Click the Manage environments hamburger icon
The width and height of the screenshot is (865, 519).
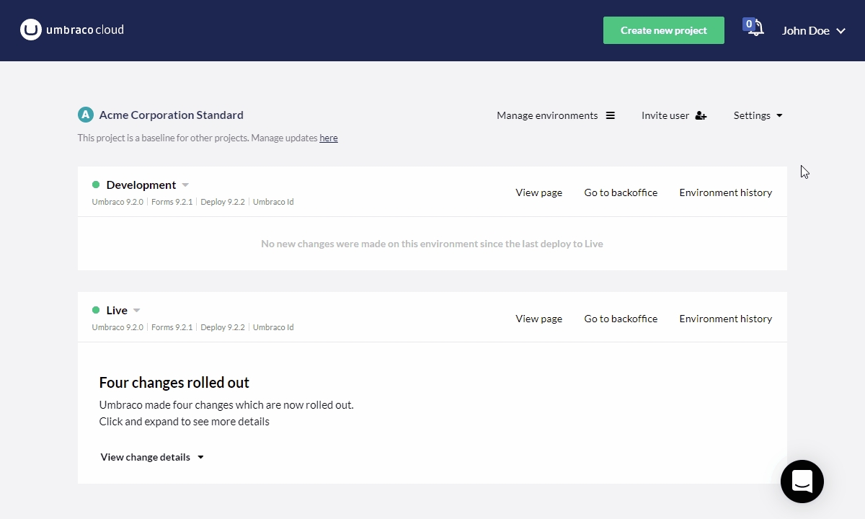611,115
